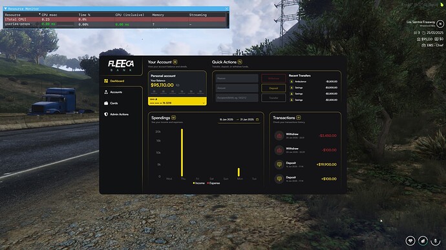Viewport: 446px width, 250px height.
Task: Click the Transfer button
Action: [273, 98]
